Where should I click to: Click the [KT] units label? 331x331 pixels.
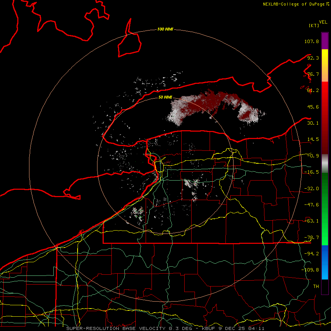pos(314,25)
